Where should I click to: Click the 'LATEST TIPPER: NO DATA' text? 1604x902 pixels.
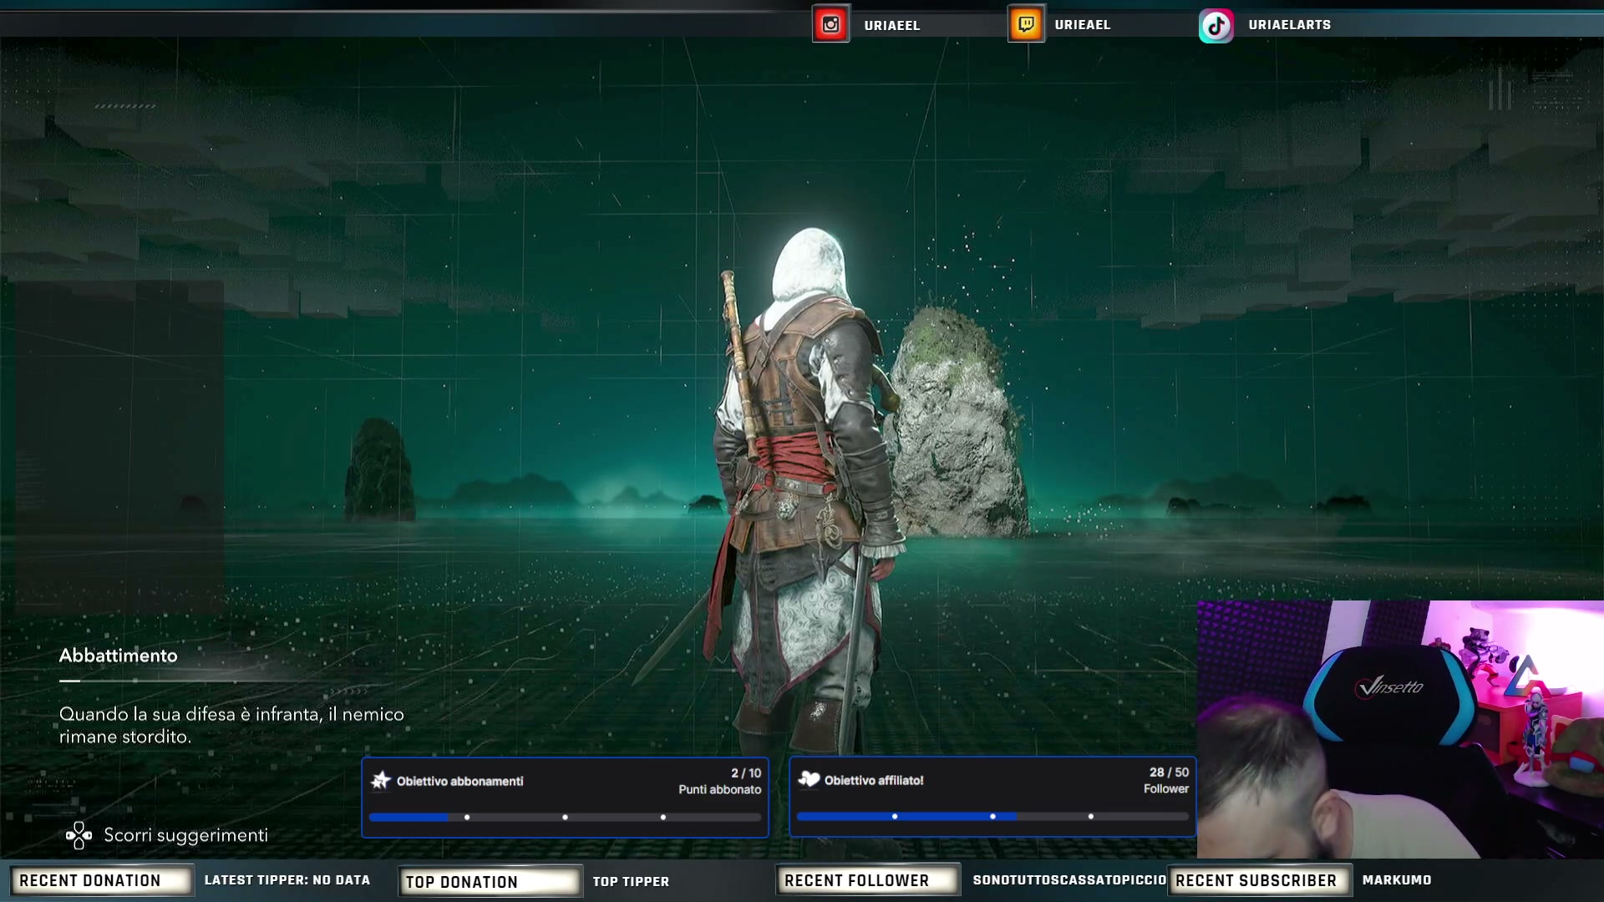287,879
